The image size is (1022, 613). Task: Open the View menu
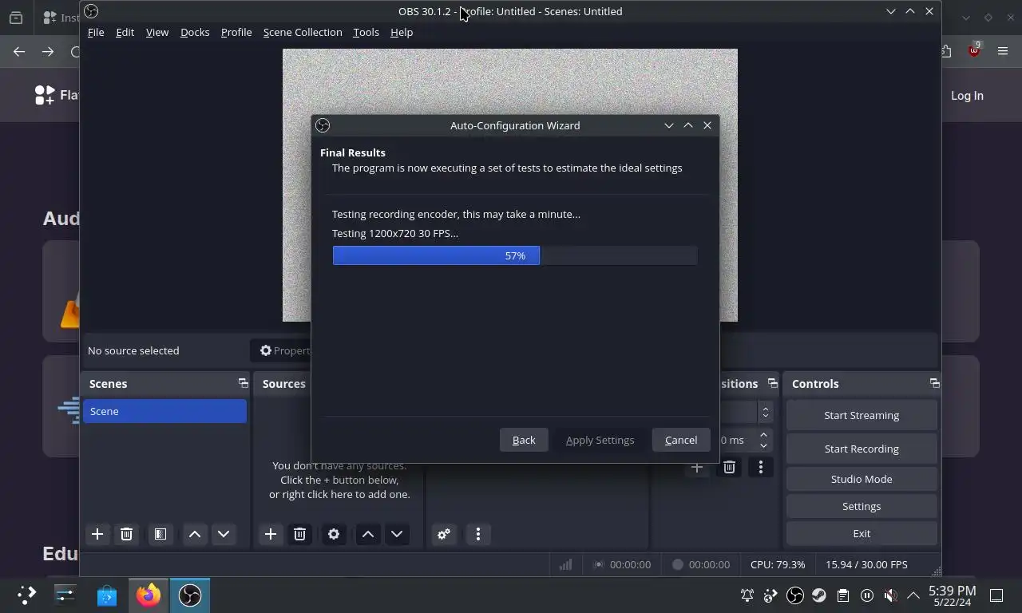click(157, 32)
